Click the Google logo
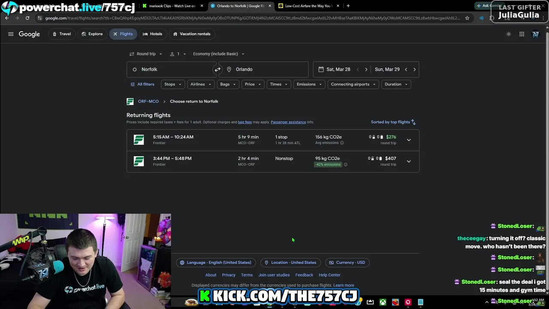Screen dimensions: 549x309 (x=29, y=34)
